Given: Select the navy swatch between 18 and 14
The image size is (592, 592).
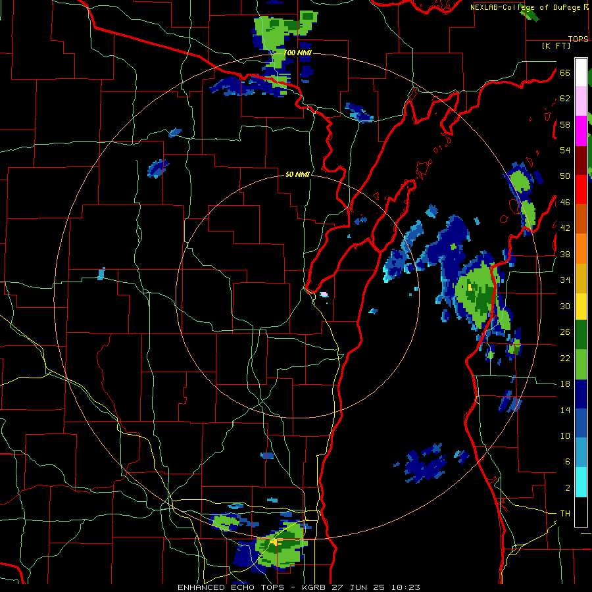Looking at the screenshot, I should (581, 394).
